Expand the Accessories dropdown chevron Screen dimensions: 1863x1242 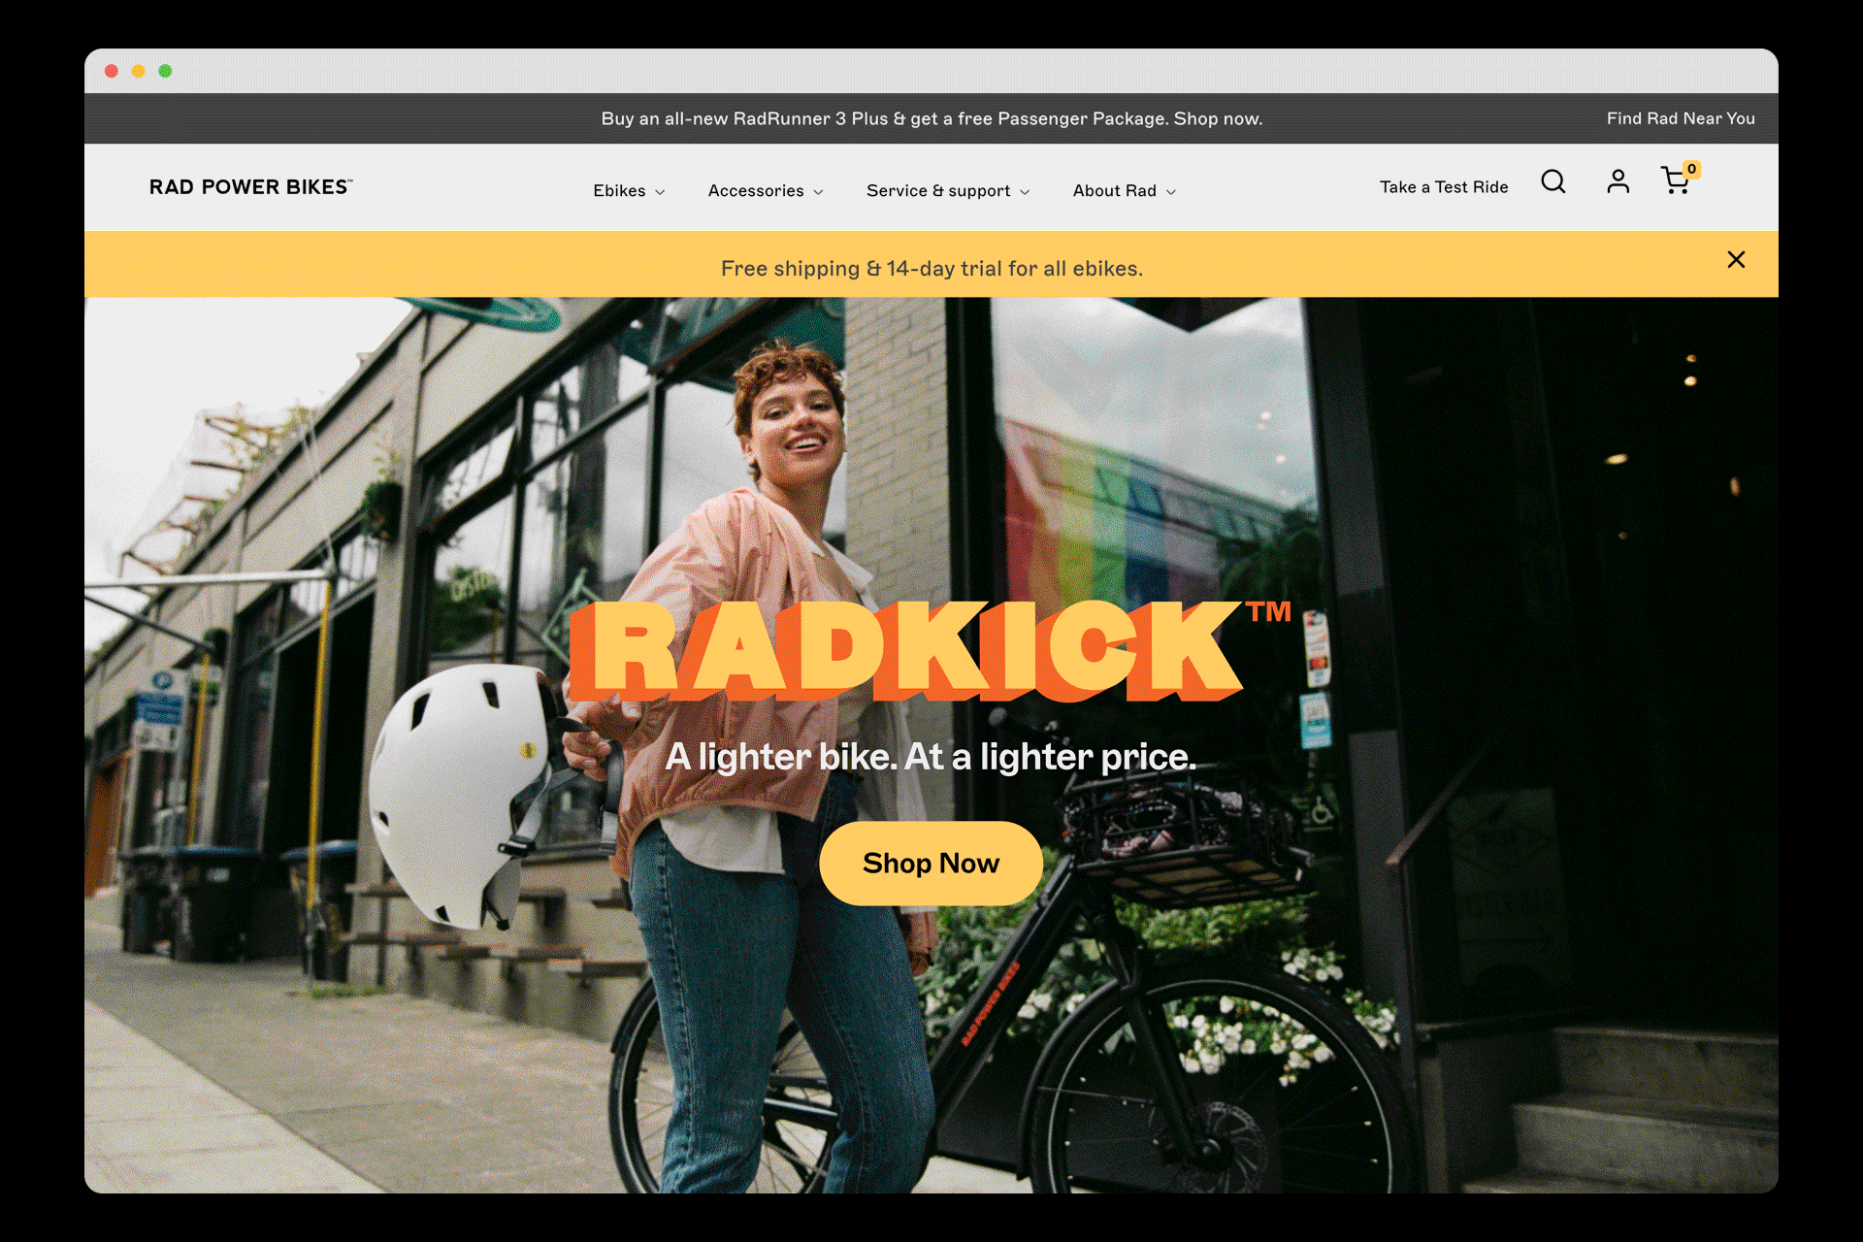(818, 192)
